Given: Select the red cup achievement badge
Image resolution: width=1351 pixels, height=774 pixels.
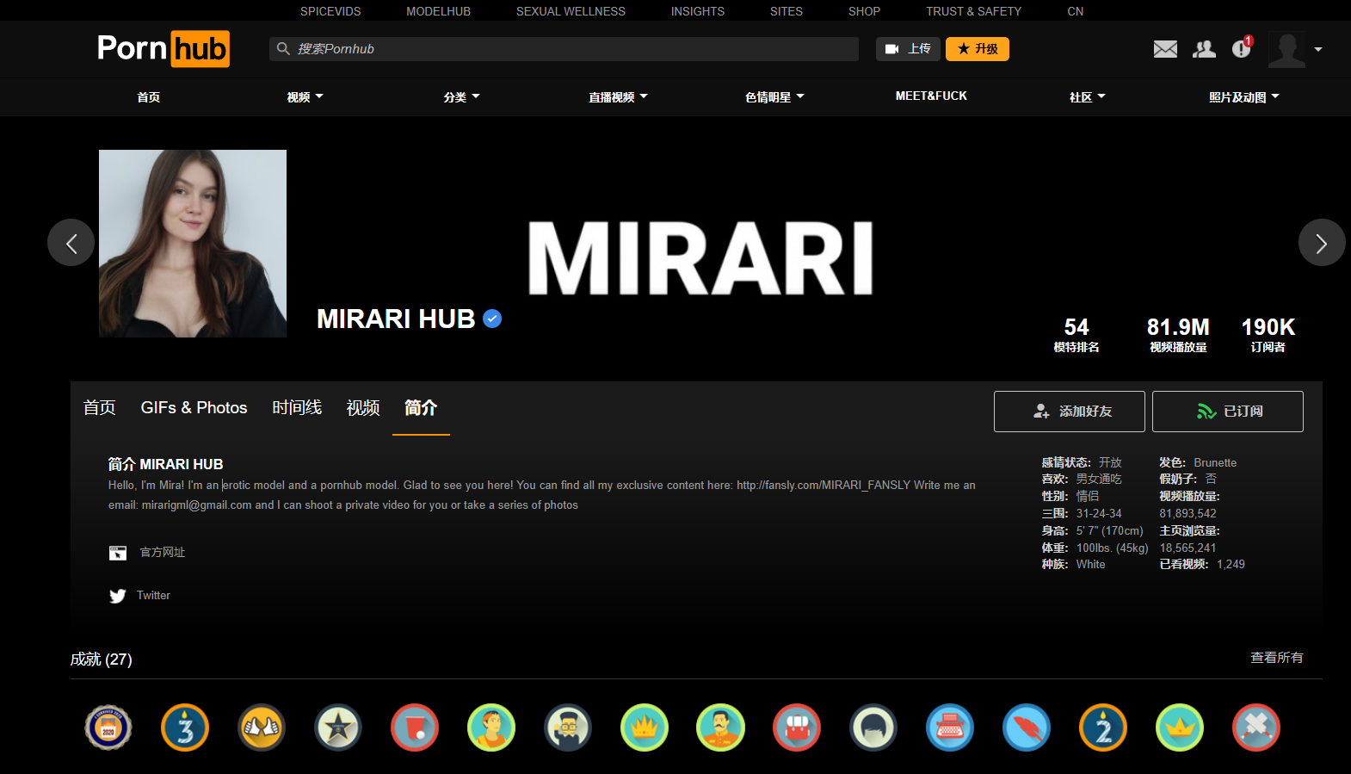Looking at the screenshot, I should tap(415, 728).
